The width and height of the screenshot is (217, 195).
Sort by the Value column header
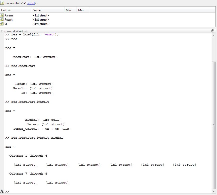coord(48,10)
